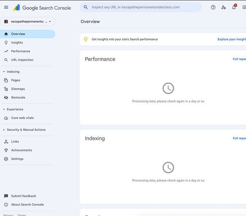
Task: Collapse the Experience sidebar section
Action: click(x=14, y=109)
